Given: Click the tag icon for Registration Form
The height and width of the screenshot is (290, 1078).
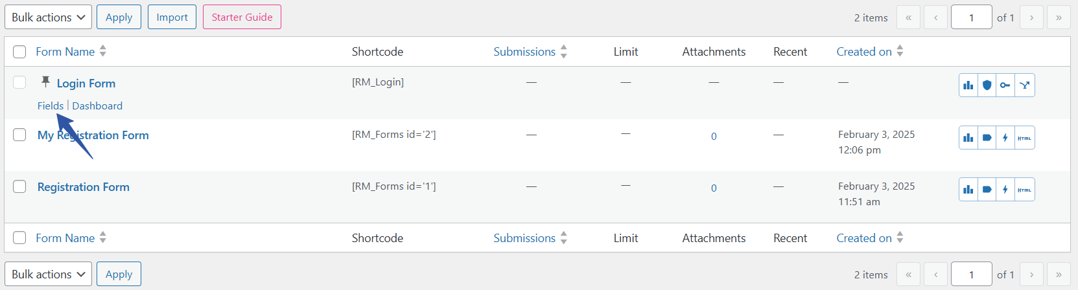Looking at the screenshot, I should (x=987, y=190).
